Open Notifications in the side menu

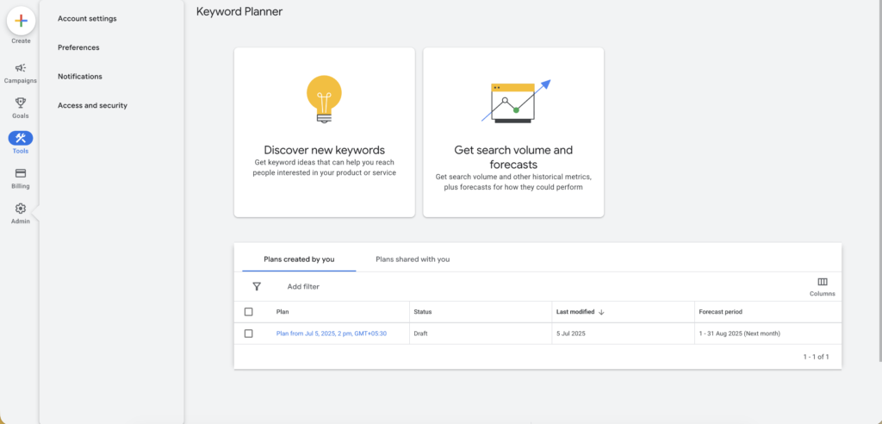[x=80, y=77]
